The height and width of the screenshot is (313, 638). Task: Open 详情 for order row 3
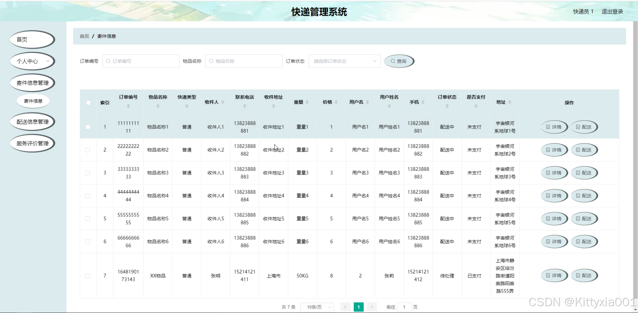click(554, 173)
